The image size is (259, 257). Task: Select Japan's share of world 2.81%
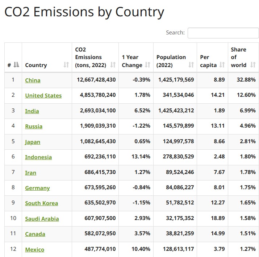point(248,141)
